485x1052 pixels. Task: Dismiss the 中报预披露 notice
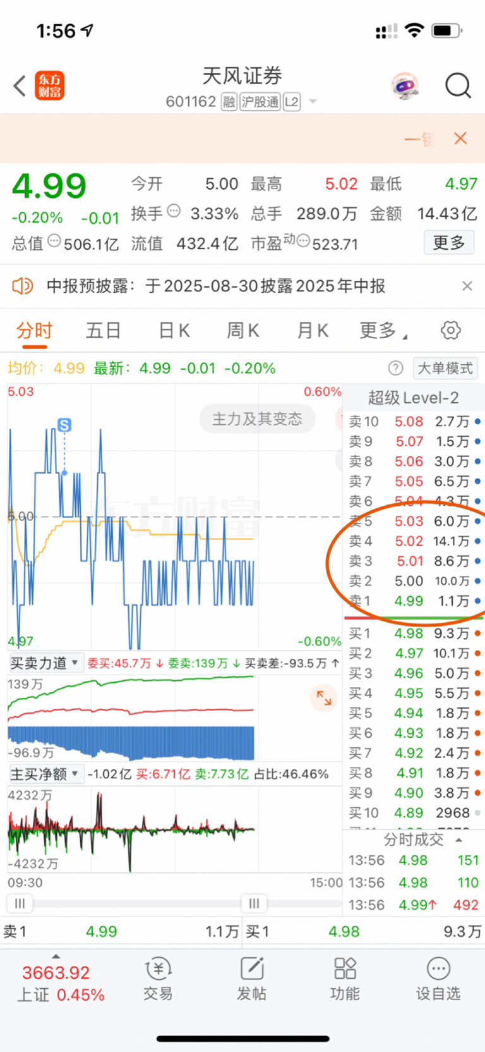point(467,286)
